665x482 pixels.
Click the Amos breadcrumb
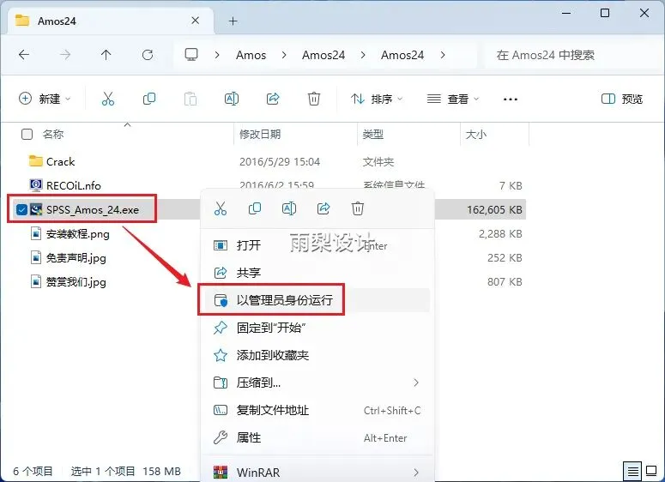pyautogui.click(x=251, y=55)
